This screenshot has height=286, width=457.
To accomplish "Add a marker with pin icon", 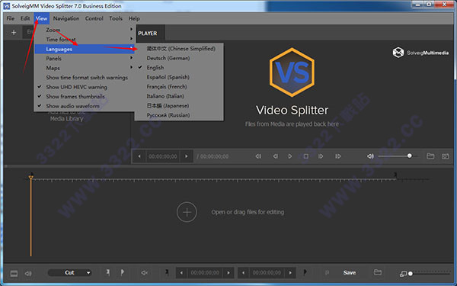I will (108, 272).
